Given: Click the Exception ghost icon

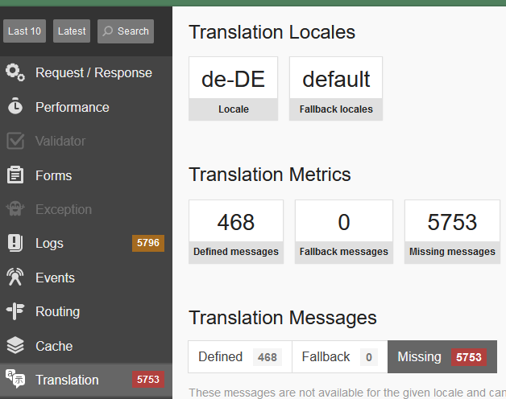Looking at the screenshot, I should [x=15, y=208].
